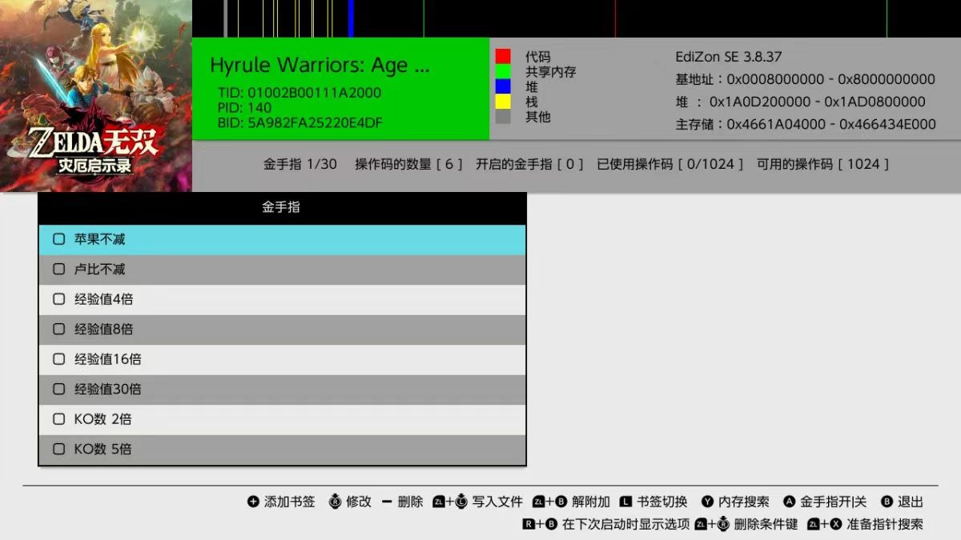Click the L button icon for 书签切换
The width and height of the screenshot is (961, 540).
point(626,502)
